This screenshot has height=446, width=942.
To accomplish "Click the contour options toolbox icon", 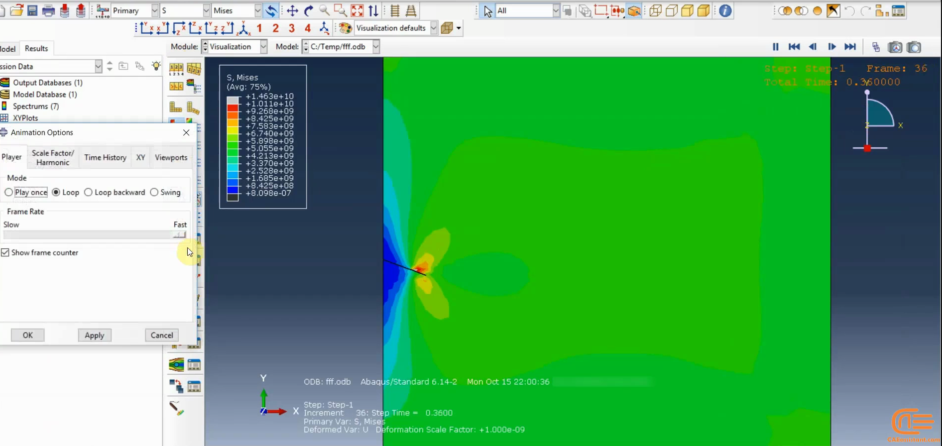I will (194, 87).
